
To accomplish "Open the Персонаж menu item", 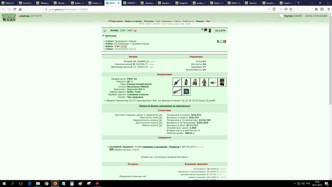I will click(116, 21).
